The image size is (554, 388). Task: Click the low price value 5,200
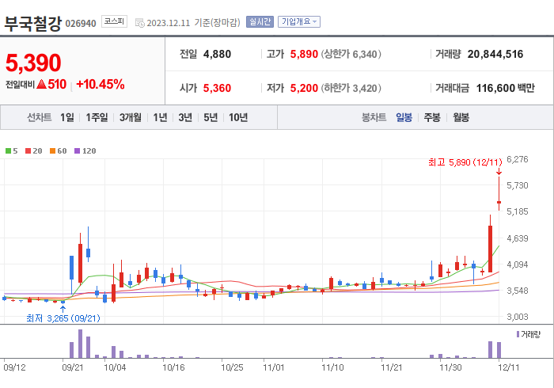304,88
